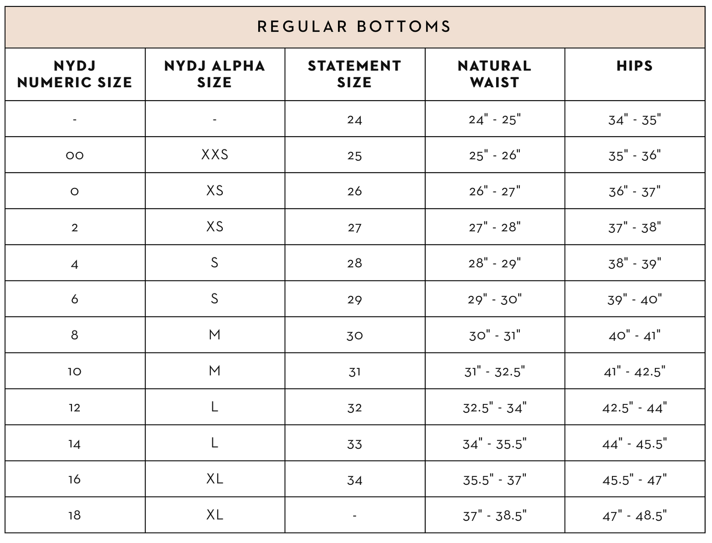This screenshot has height=543, width=712.
Task: Select the 24" - 25" natural waist cell
Action: [x=495, y=119]
